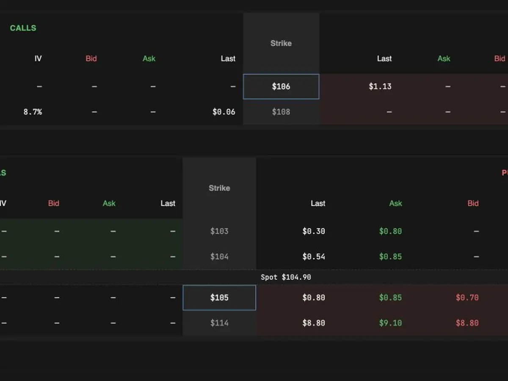
Task: Click the 8.7% IV value
Action: click(33, 112)
